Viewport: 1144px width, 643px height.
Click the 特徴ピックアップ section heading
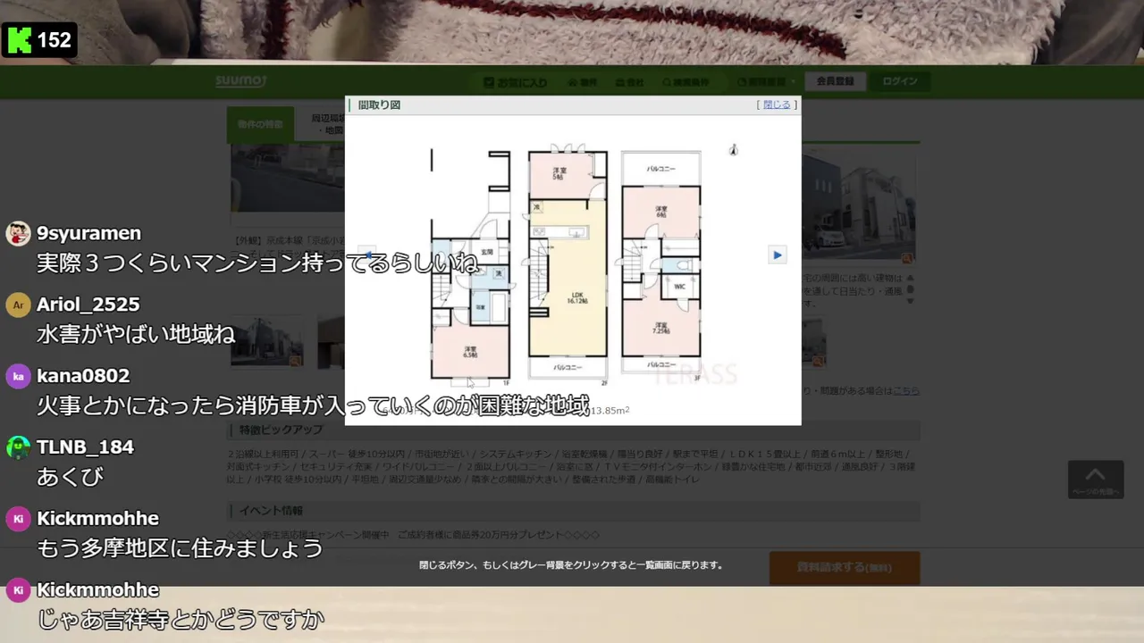pos(281,430)
